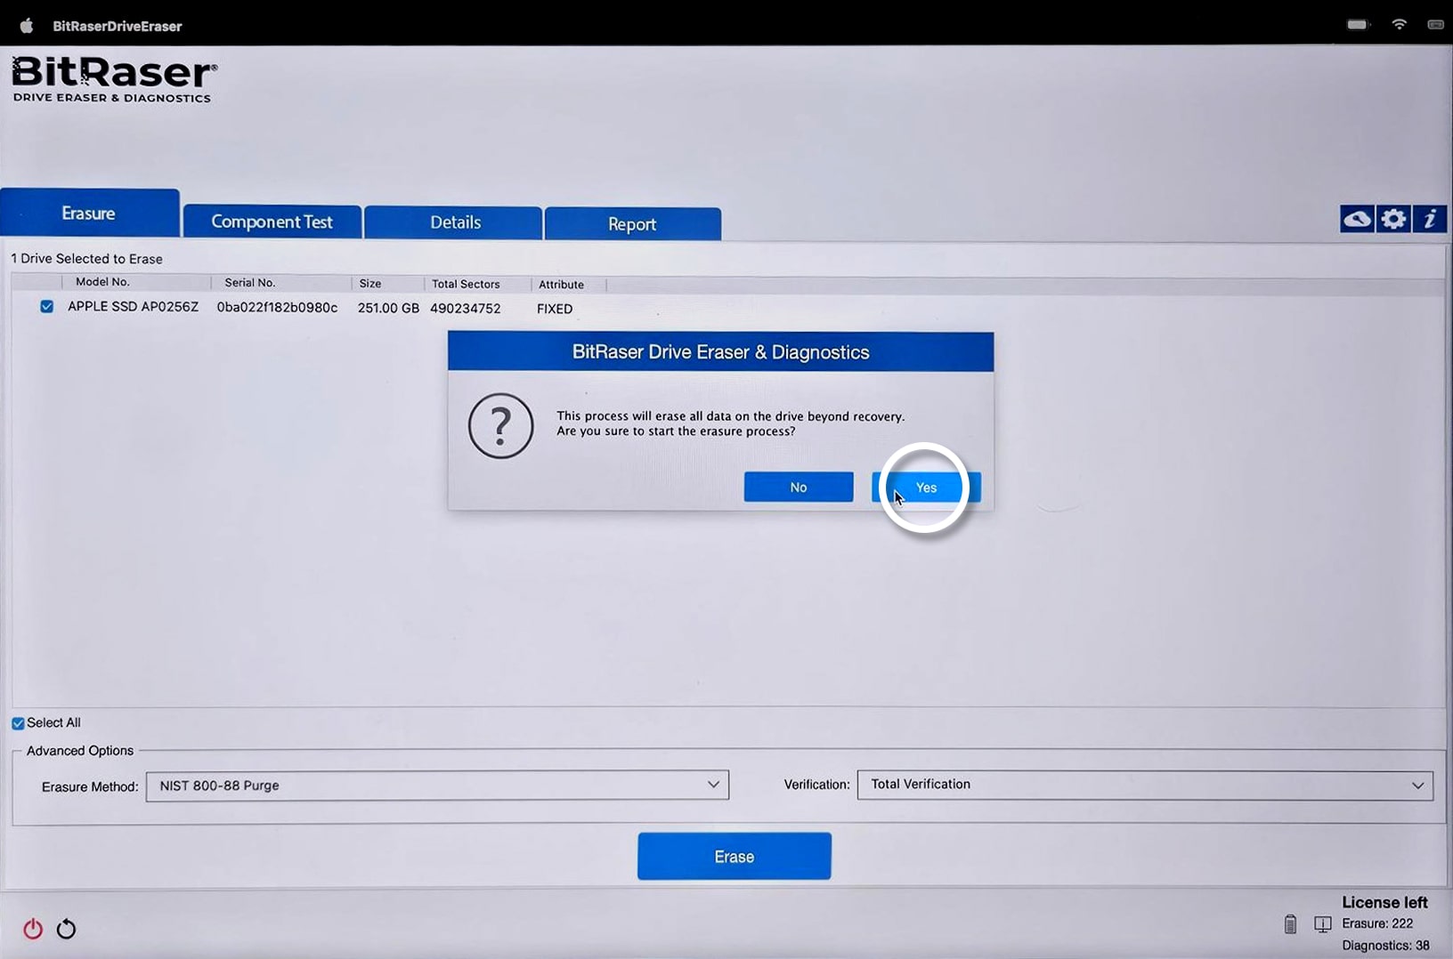Image resolution: width=1453 pixels, height=959 pixels.
Task: Open the Report tab
Action: (x=633, y=224)
